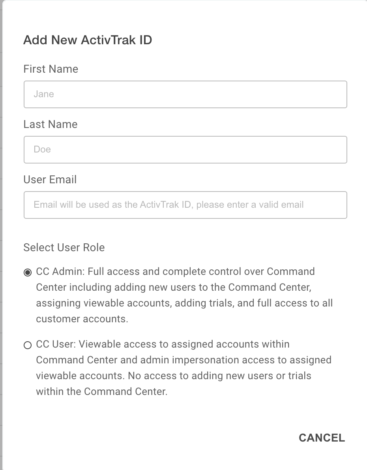Focus the User Email input field
Screen dimensions: 367x470
pyautogui.click(x=185, y=205)
